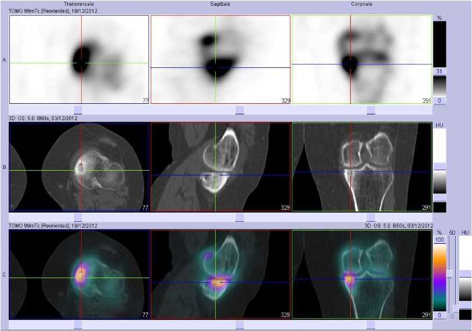The height and width of the screenshot is (331, 472).
Task: Click the lower threshold value 0 in row C
Action: click(440, 315)
